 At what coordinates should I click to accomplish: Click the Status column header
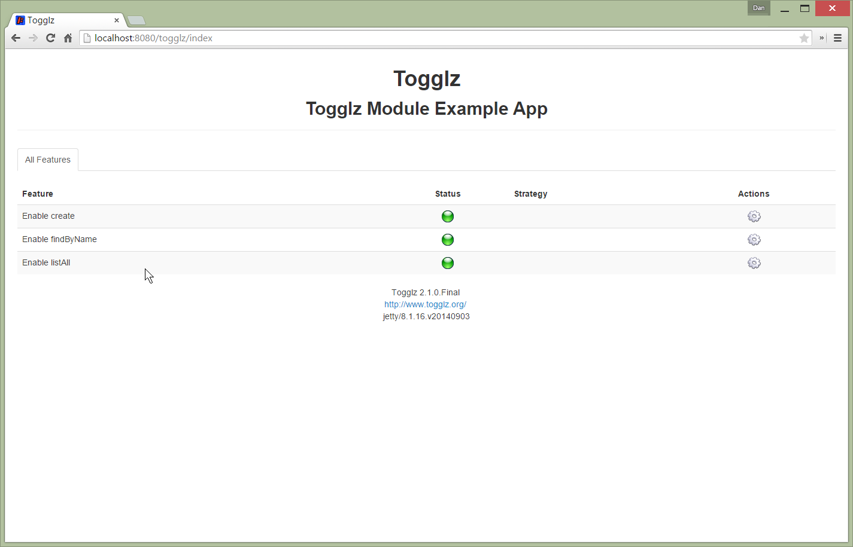click(448, 194)
